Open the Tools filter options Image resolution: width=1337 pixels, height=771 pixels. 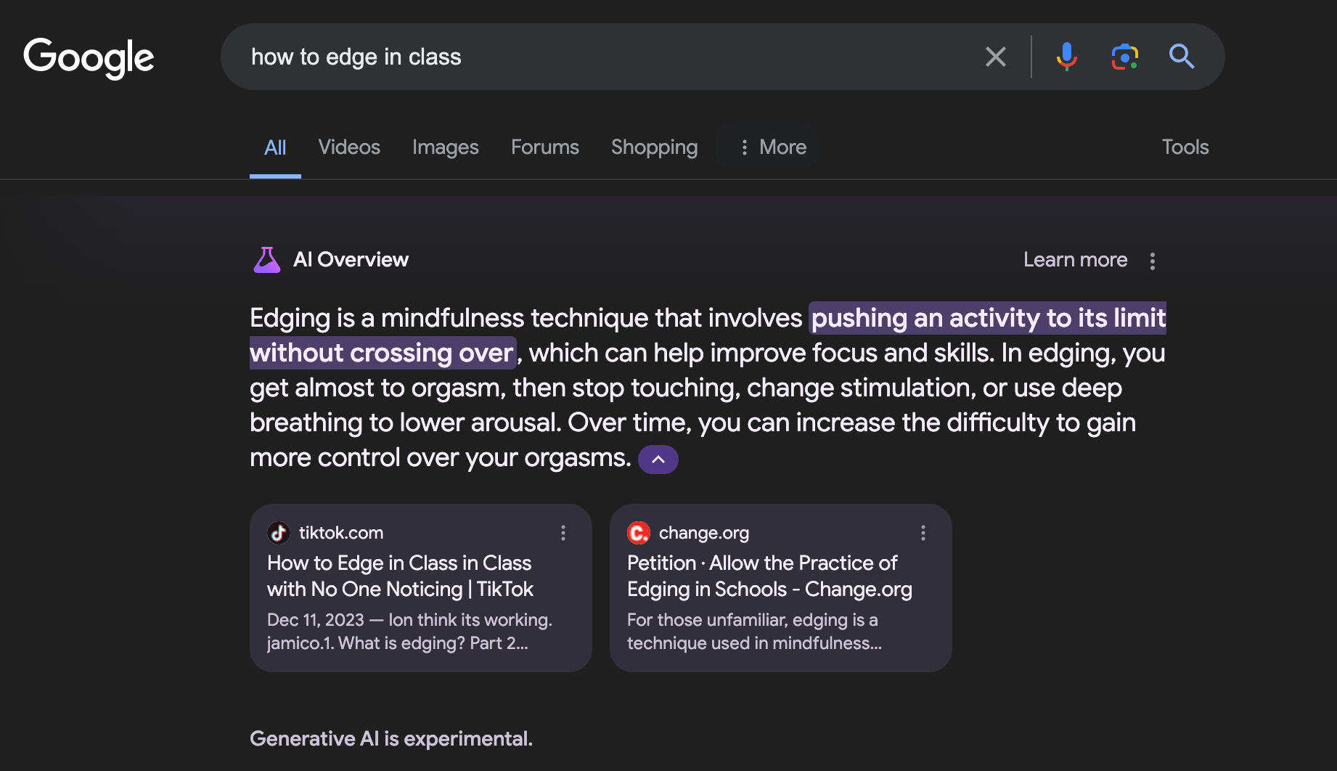[1185, 147]
